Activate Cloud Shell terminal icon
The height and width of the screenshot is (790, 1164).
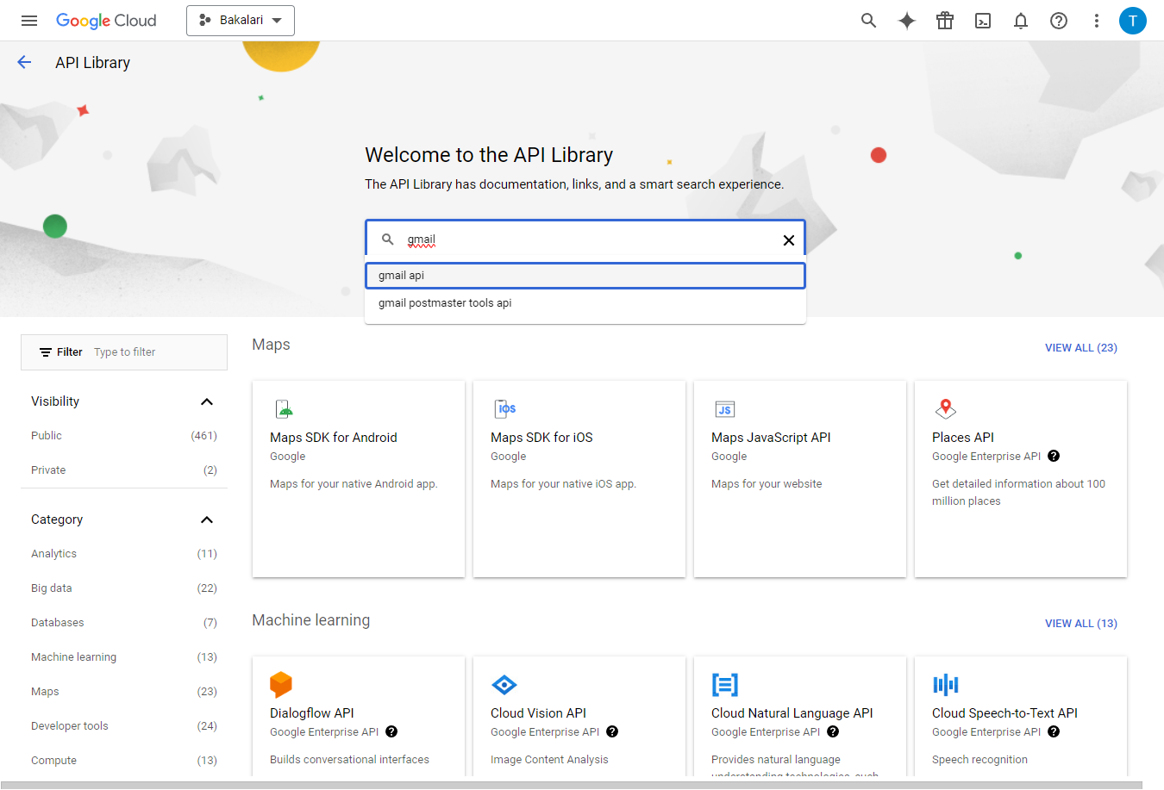coord(983,21)
